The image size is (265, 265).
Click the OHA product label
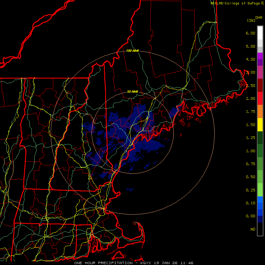pos(259,18)
